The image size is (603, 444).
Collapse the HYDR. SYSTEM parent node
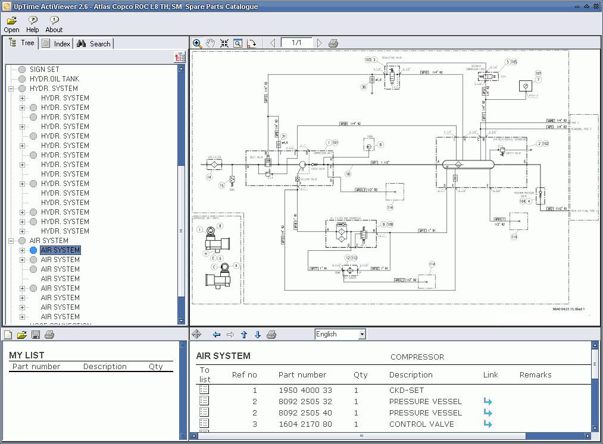pyautogui.click(x=11, y=89)
